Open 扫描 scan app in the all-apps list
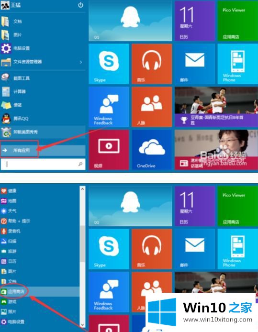The image size is (258, 332). pyautogui.click(x=40, y=241)
